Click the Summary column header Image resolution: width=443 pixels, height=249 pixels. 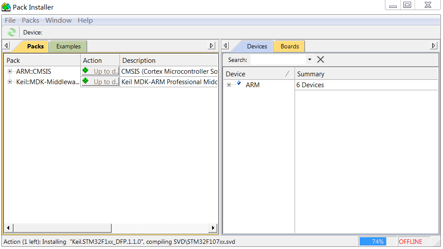click(x=367, y=74)
